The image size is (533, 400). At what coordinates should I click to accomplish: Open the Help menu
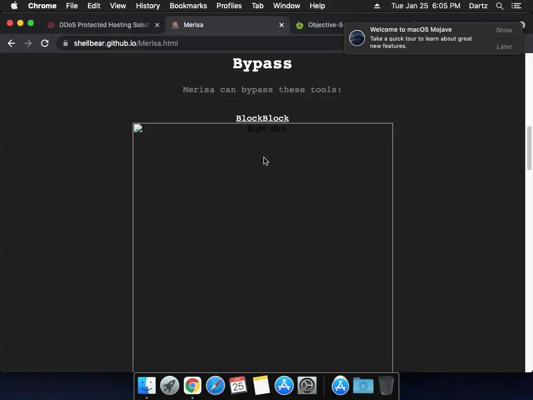(317, 6)
